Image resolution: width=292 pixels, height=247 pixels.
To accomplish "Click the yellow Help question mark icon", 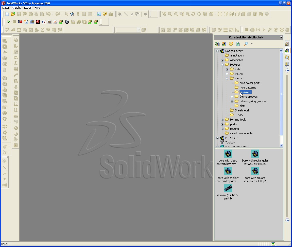I will point(105,14).
